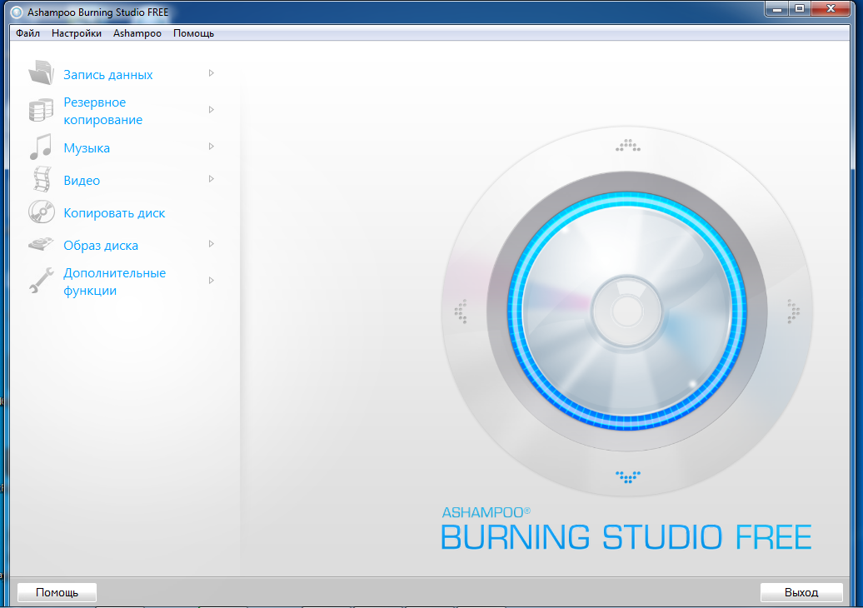
Task: Open the Ashampoo menu
Action: pos(137,33)
